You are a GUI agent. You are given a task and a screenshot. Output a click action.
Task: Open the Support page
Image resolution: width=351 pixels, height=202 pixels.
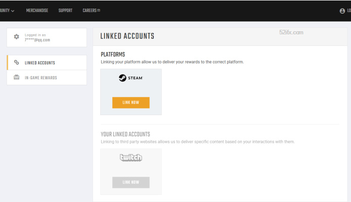[65, 11]
